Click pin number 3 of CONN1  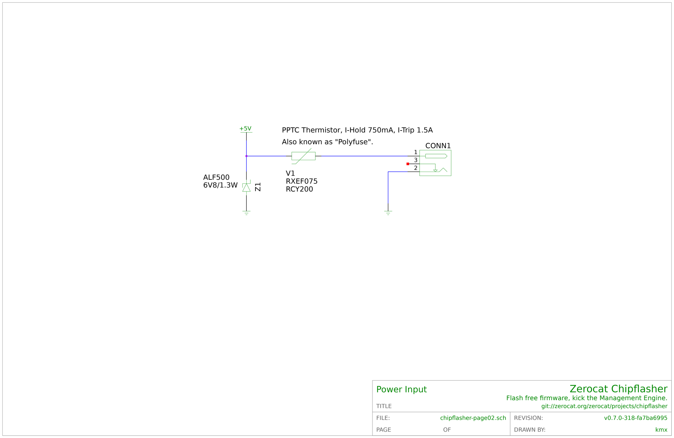[416, 160]
